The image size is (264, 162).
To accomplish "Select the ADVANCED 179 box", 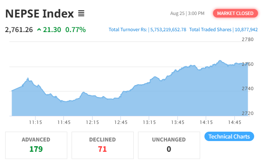I will point(36,145).
